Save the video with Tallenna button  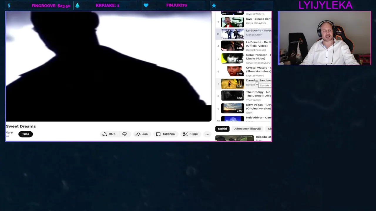(165, 134)
